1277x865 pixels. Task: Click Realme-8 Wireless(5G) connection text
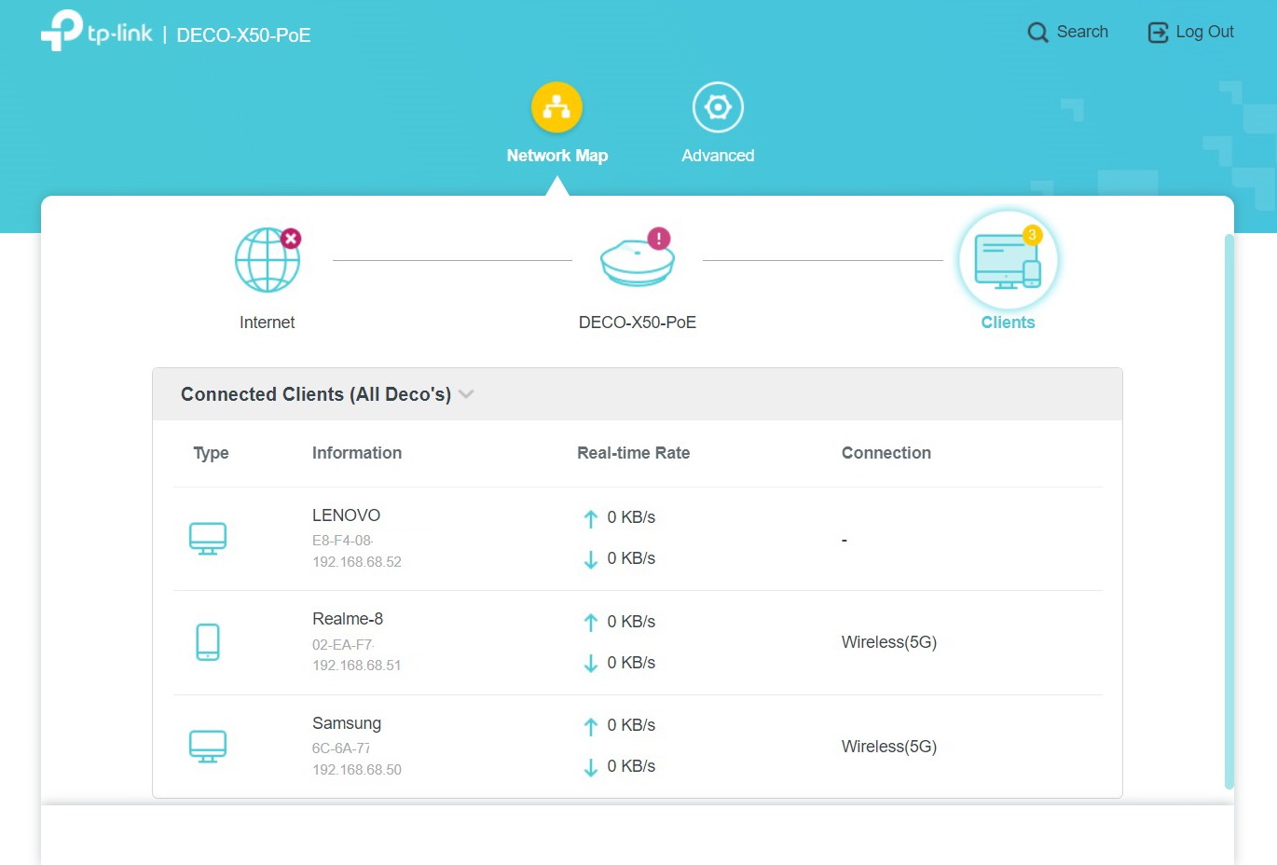pyautogui.click(x=889, y=642)
